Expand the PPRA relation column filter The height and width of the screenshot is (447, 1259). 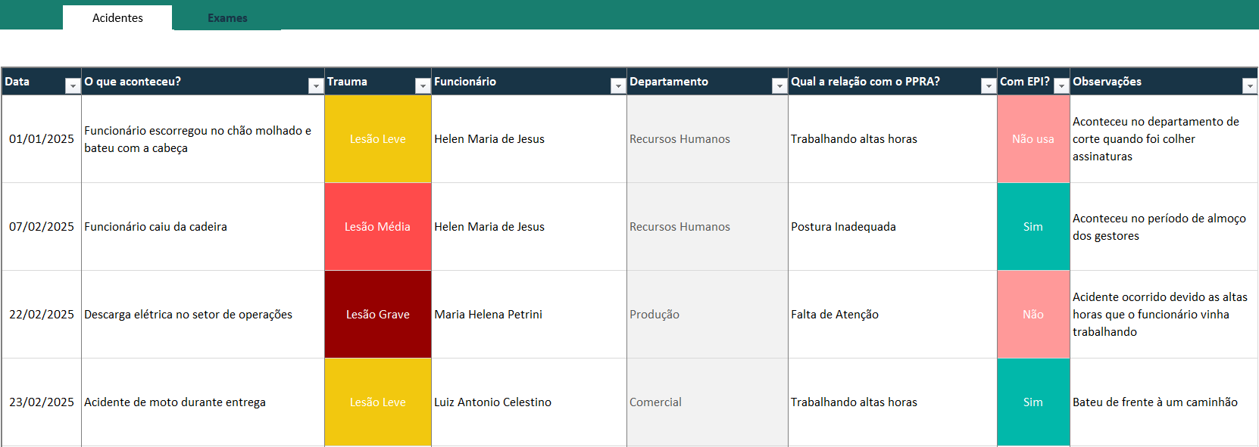pyautogui.click(x=989, y=86)
